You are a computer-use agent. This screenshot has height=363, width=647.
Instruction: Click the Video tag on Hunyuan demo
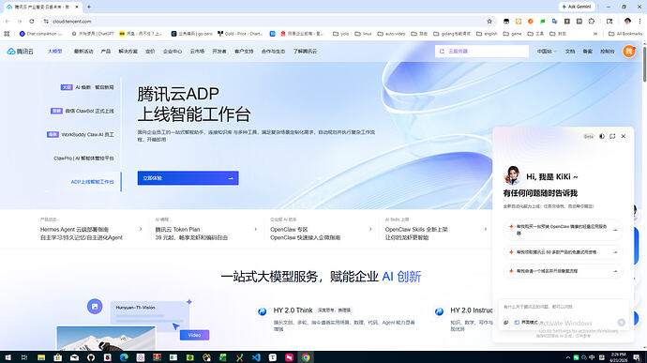(x=194, y=335)
